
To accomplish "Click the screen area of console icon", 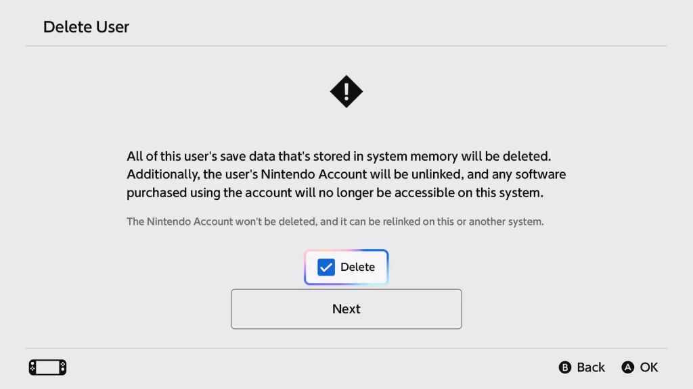I will [x=48, y=367].
